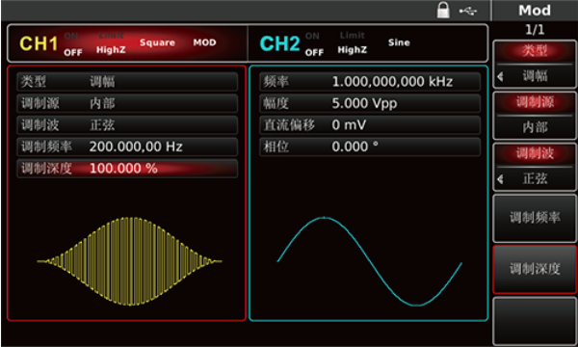Open the 调制源 内部 softkey
Image resolution: width=578 pixels, height=347 pixels.
click(x=535, y=116)
